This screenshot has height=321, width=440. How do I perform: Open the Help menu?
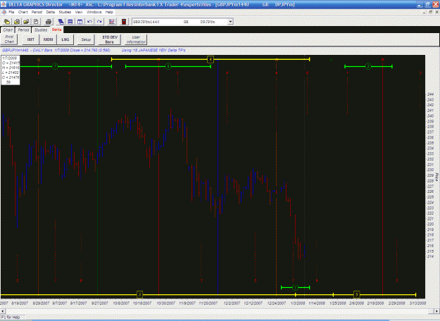pyautogui.click(x=109, y=12)
